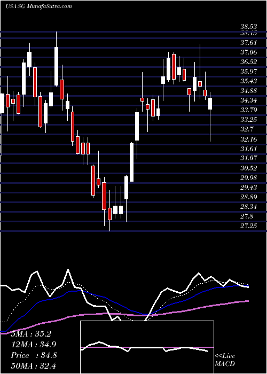Click the 32.16 price axis label
267x374 pixels.
249,139
